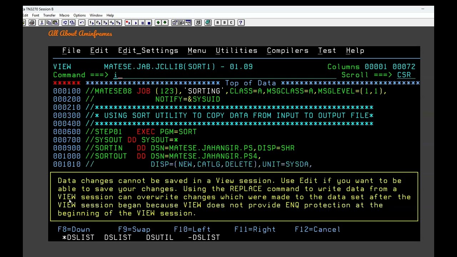Viewport: 457px width, 257px height.
Task: Start macro recording with red dot icon
Action: pyautogui.click(x=128, y=22)
